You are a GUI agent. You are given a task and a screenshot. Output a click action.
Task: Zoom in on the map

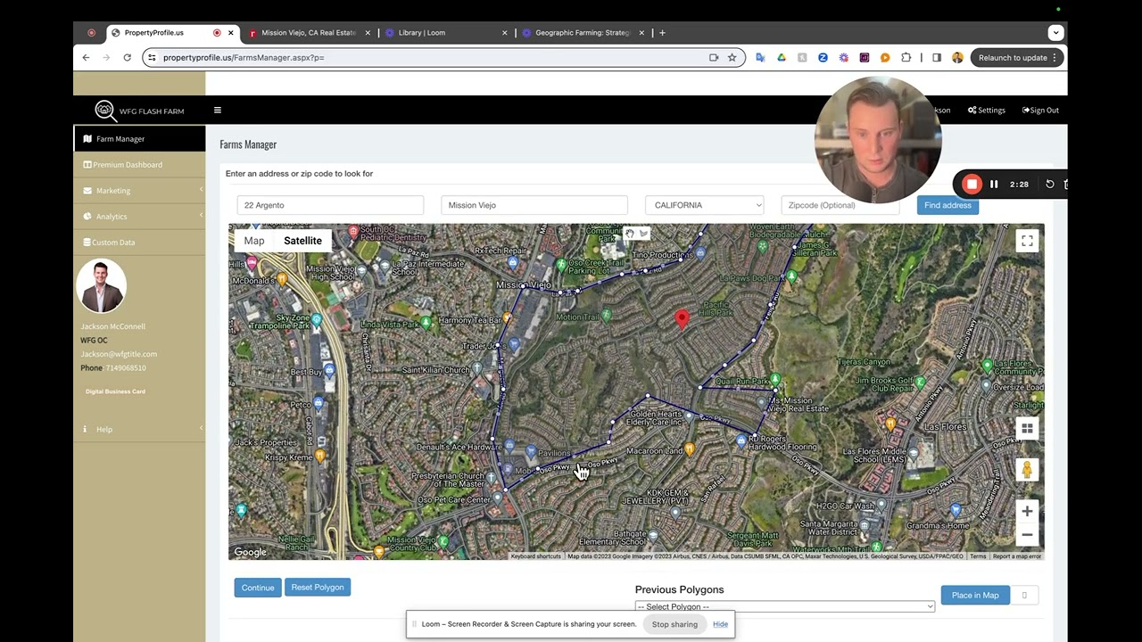1027,511
